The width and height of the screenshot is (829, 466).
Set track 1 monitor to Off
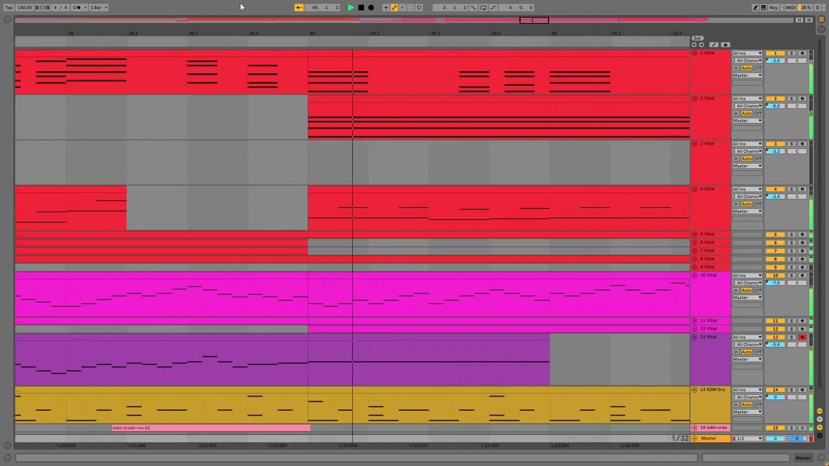pyautogui.click(x=758, y=68)
